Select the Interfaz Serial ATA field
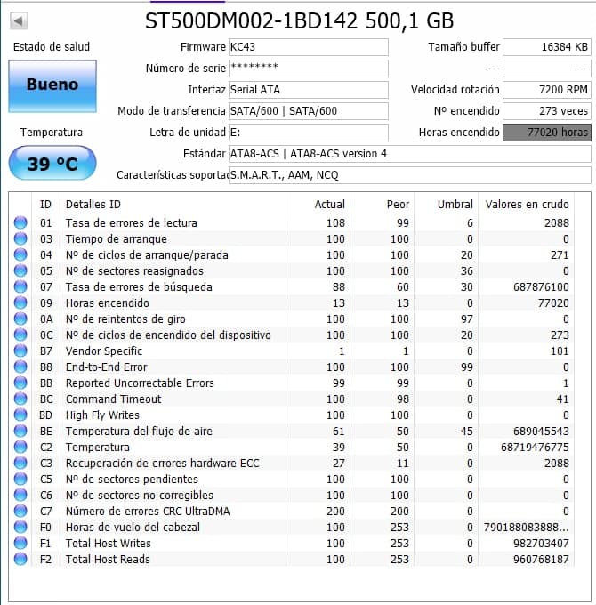 pyautogui.click(x=308, y=90)
